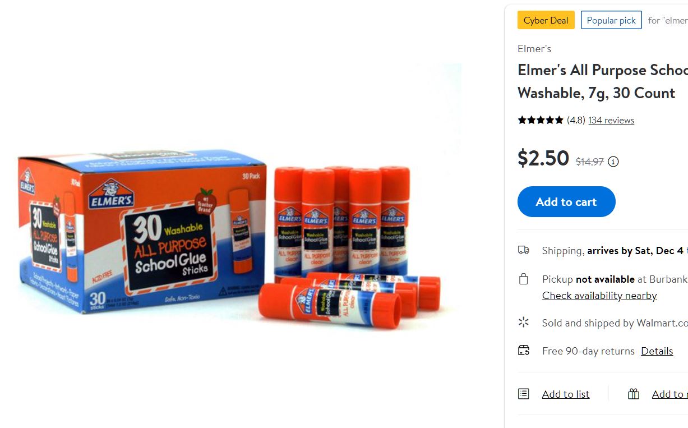Click the gift registry icon
Screen dimensions: 688x428
tap(634, 394)
